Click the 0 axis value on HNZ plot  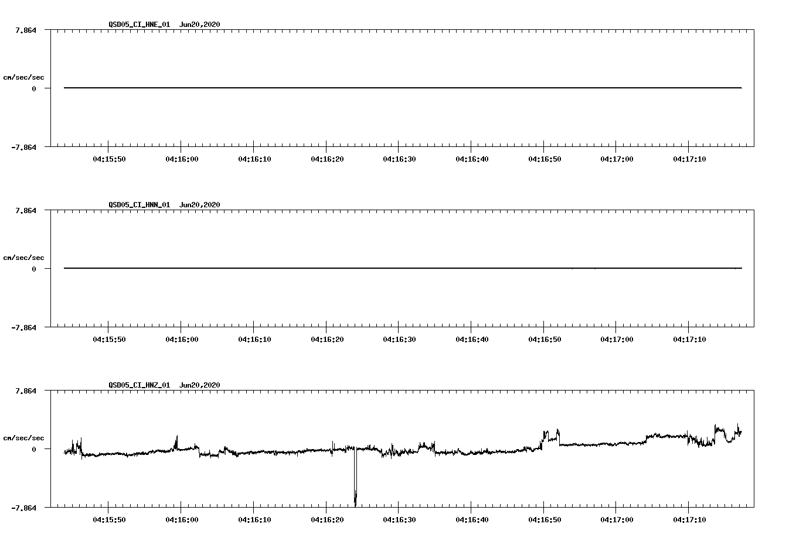(34, 449)
